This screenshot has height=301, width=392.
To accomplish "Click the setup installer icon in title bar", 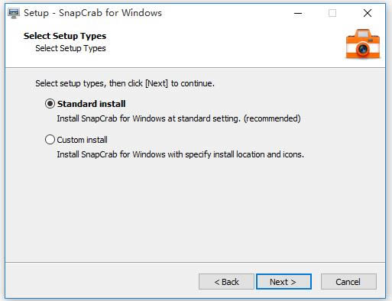I will point(14,13).
